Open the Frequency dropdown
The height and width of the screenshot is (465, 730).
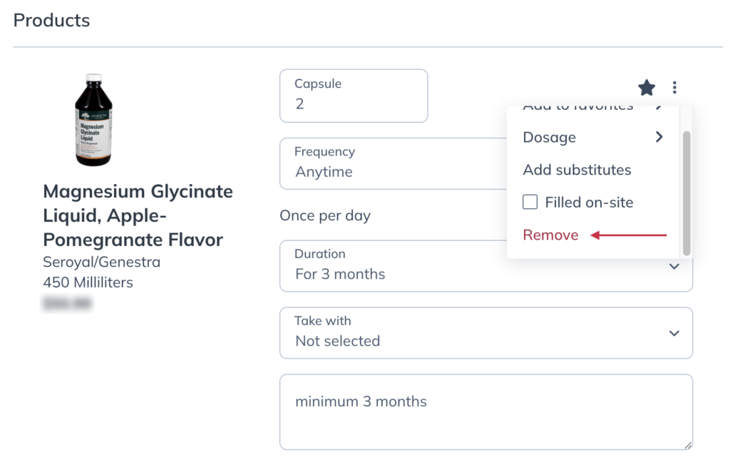tap(394, 163)
